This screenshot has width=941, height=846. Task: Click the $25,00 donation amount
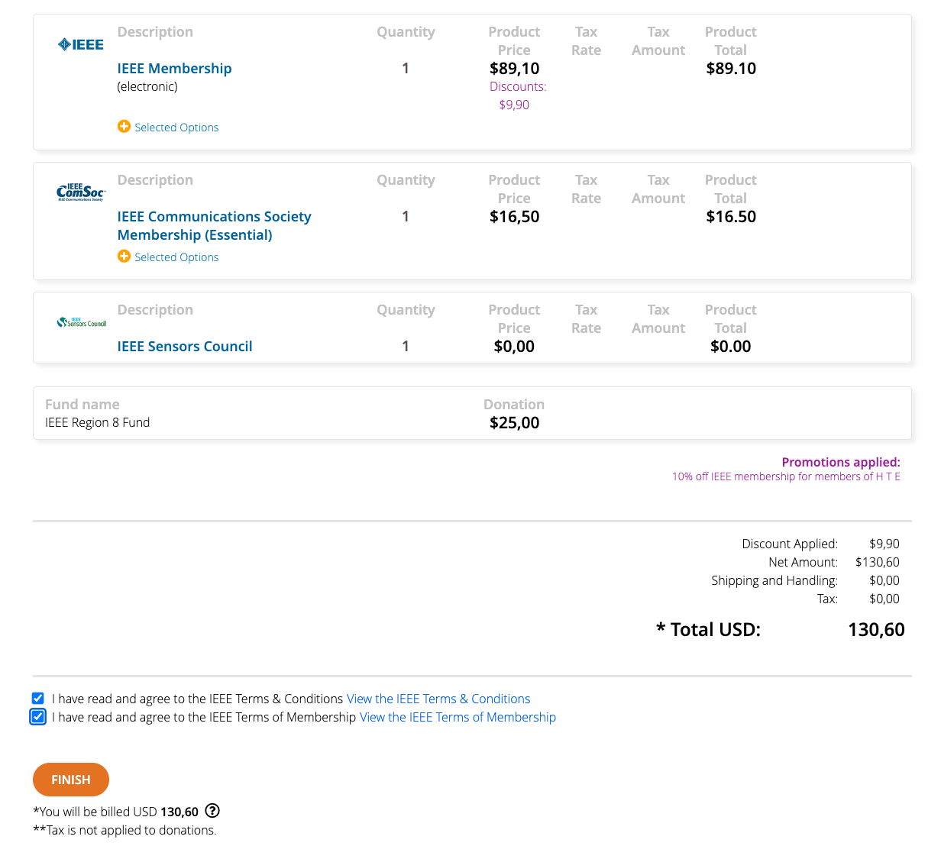tap(514, 422)
